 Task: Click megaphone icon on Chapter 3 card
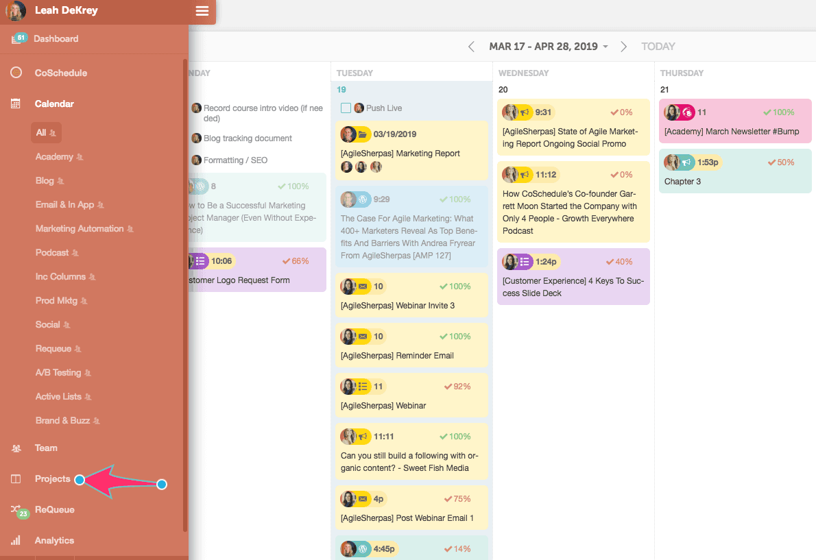[x=686, y=162]
